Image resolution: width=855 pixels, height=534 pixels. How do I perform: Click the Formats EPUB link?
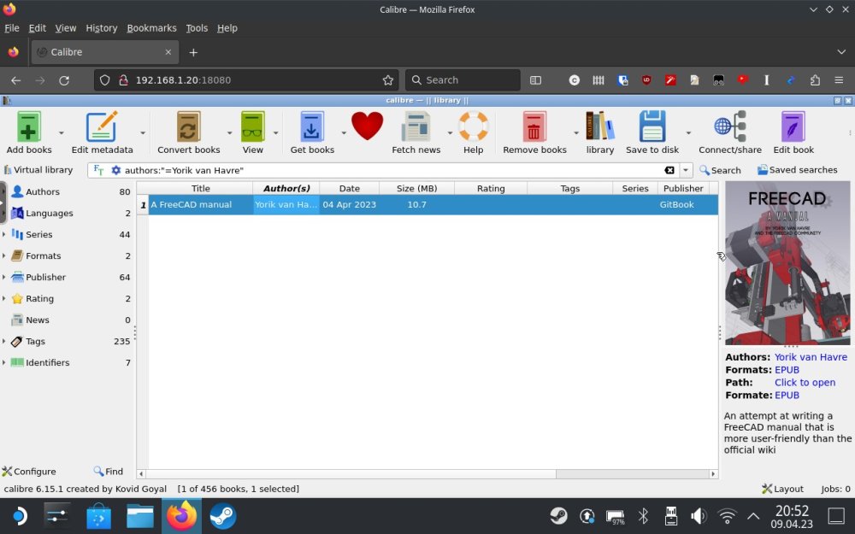click(x=787, y=369)
